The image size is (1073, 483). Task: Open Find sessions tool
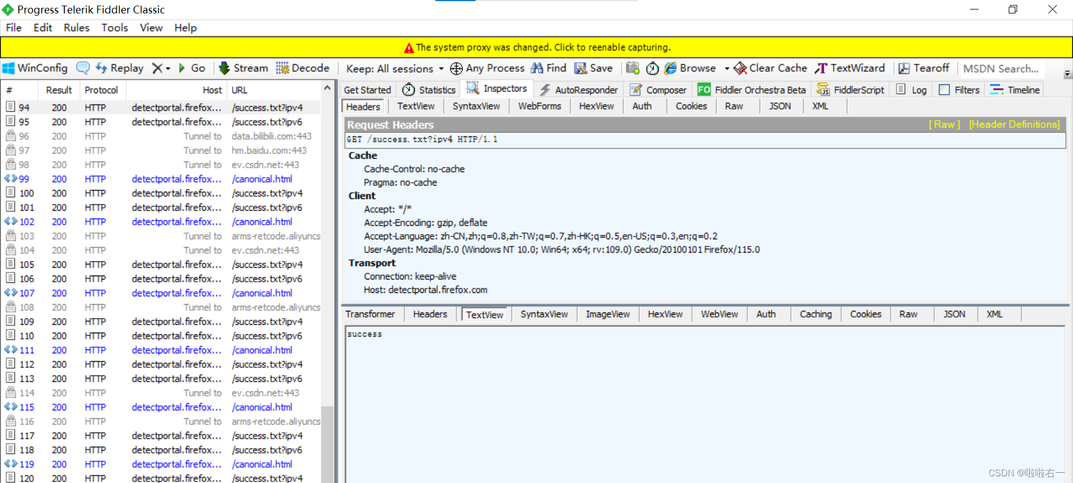click(549, 68)
